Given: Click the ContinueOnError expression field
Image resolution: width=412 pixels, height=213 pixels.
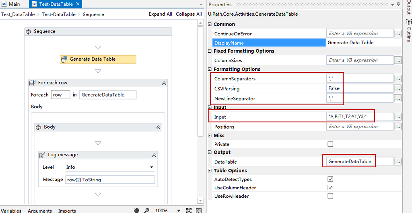Looking at the screenshot, I should [360, 34].
